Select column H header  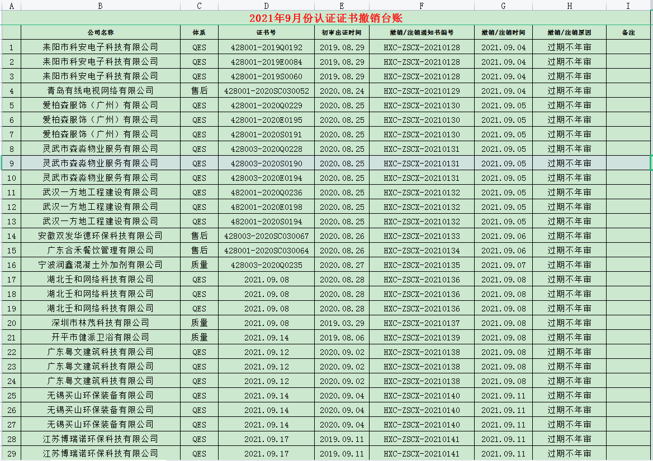[x=569, y=6]
